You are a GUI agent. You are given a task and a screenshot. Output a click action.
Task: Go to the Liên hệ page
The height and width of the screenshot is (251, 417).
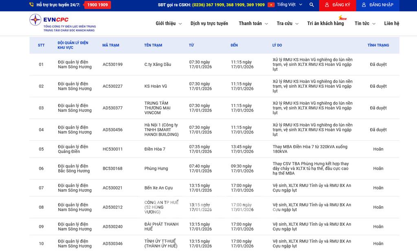pos(391,24)
